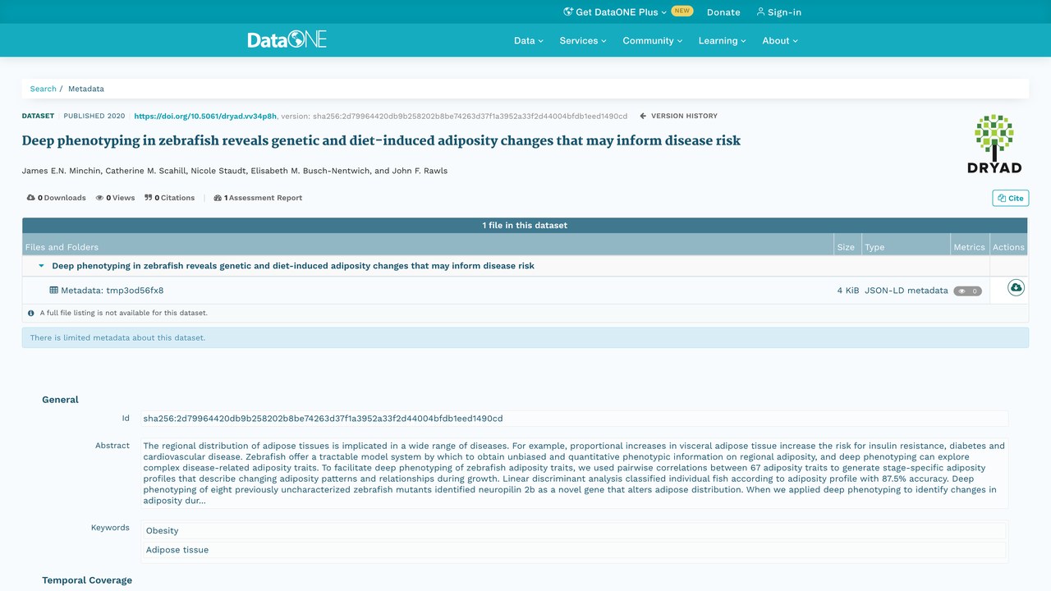Click the Donate link
Viewport: 1051px width, 591px height.
click(x=723, y=12)
